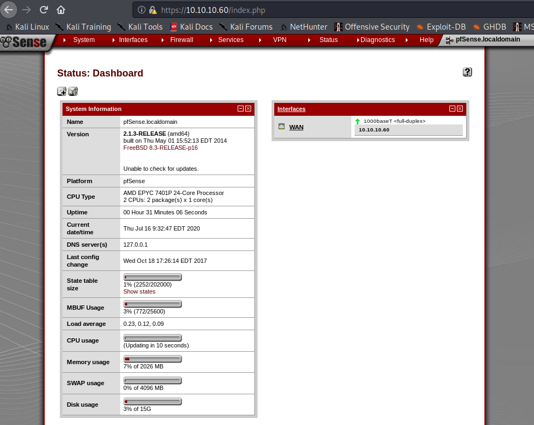Click browser reload button
Screen dimensions: 534x425
[x=44, y=10]
